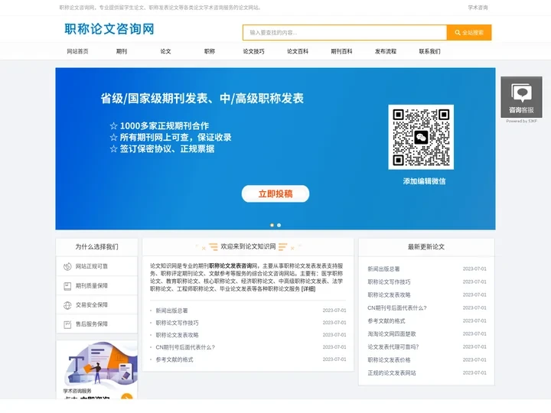The height and width of the screenshot is (413, 551).
Task: Open the 论文 navigation item
Action: coord(165,51)
